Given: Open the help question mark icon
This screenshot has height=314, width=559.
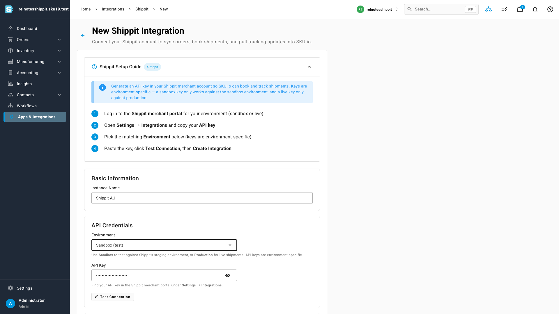Looking at the screenshot, I should 550,9.
